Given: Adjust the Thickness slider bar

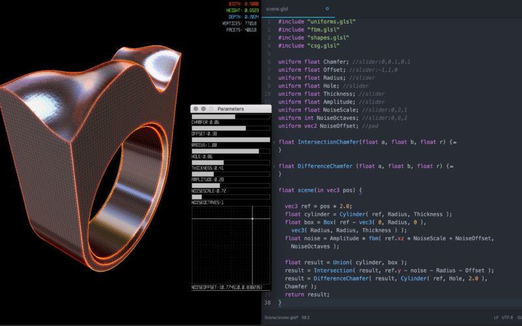Looking at the screenshot, I should 231,162.
